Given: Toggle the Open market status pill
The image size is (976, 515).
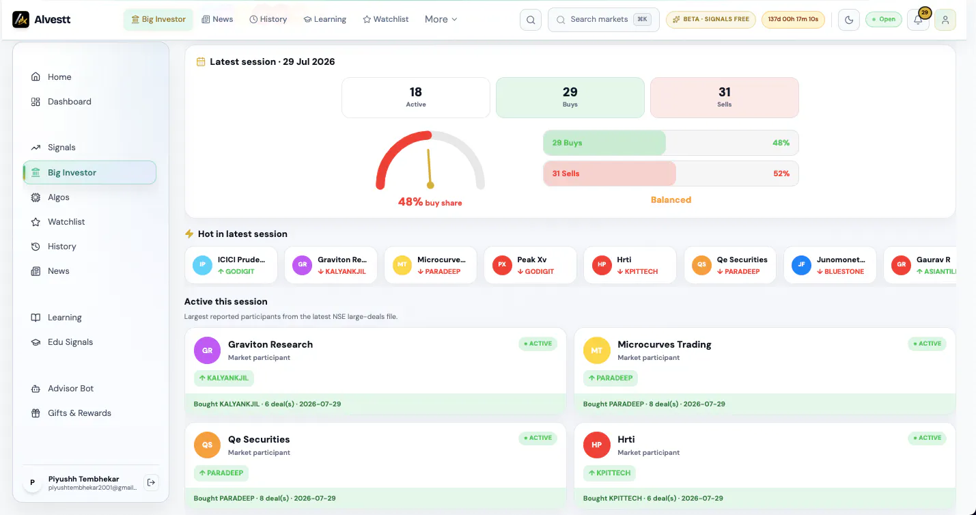Looking at the screenshot, I should pyautogui.click(x=884, y=20).
